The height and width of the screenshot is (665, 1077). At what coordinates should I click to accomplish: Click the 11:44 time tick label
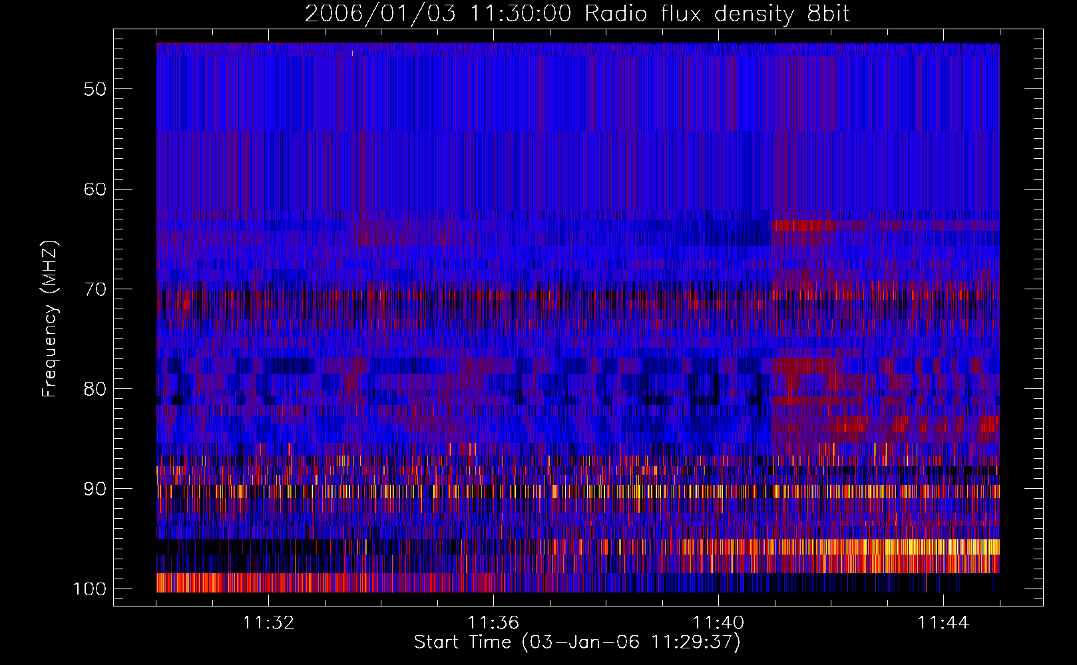[943, 623]
